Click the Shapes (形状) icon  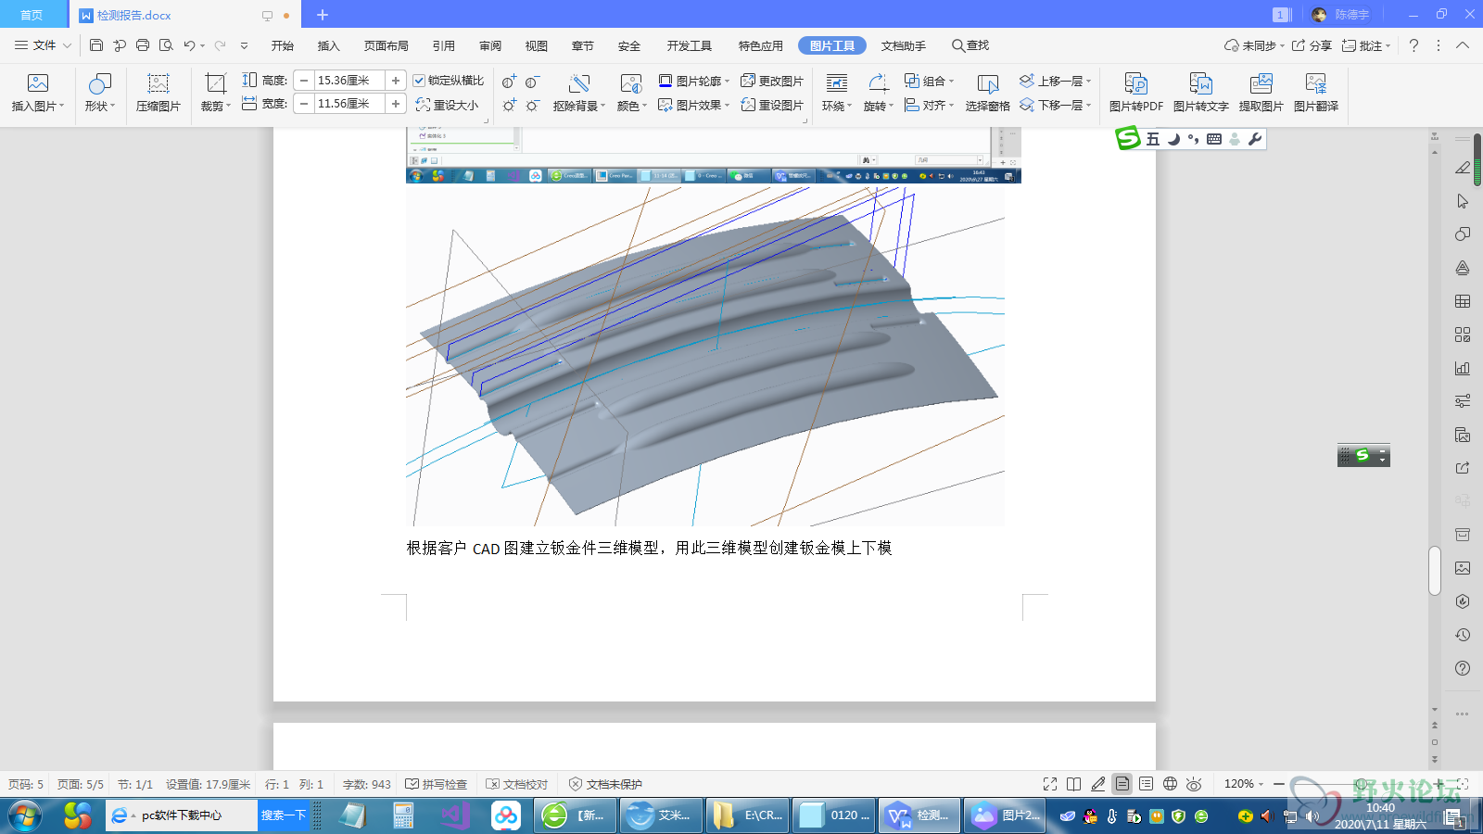99,84
